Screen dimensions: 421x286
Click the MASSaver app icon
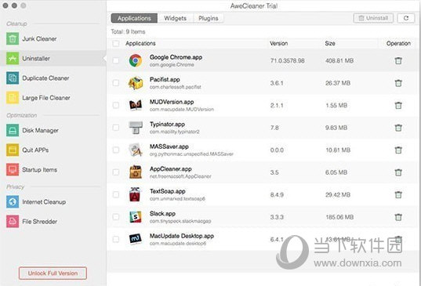pos(136,150)
